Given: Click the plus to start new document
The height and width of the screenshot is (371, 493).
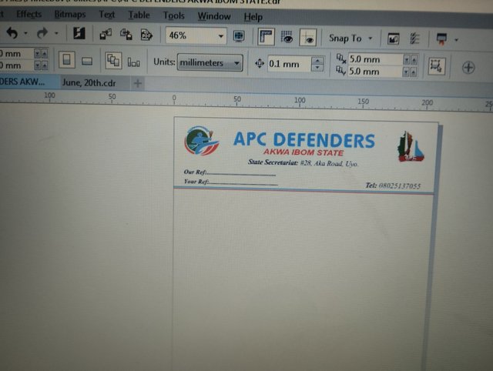Looking at the screenshot, I should (x=138, y=83).
